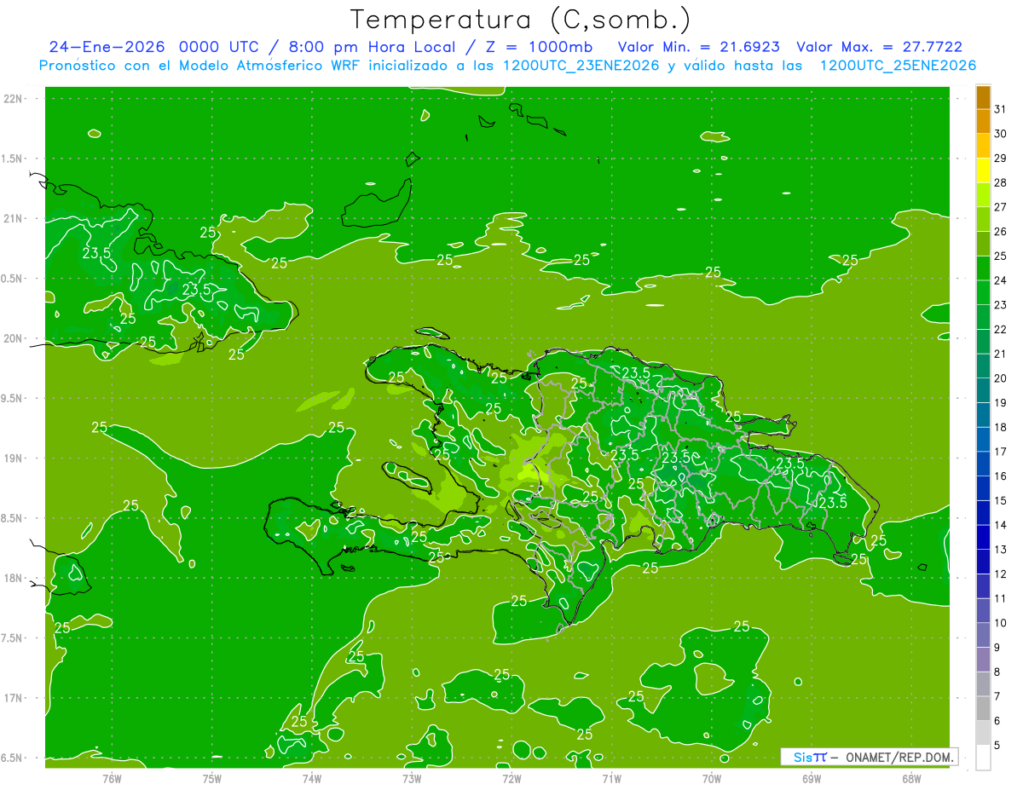Screen dimensions: 1023x790
Task: Click the "75W" longitude axis label
Action: click(x=212, y=778)
